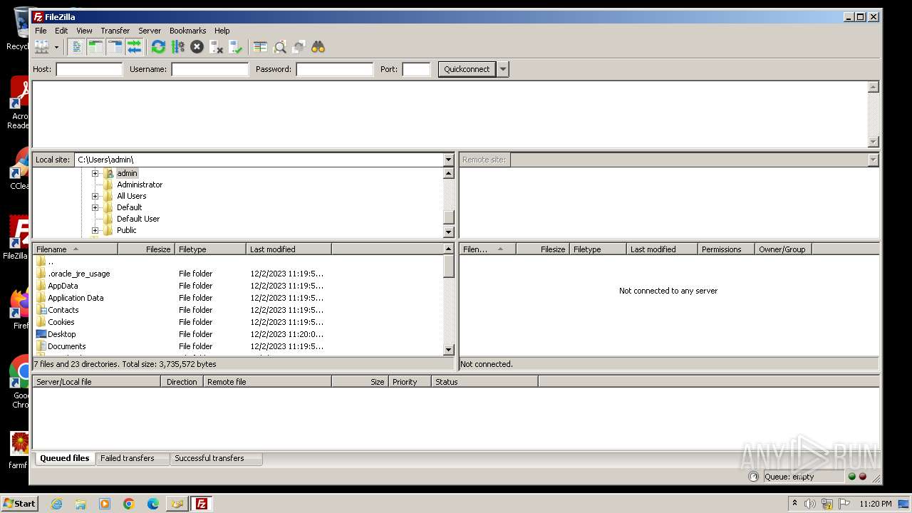Image resolution: width=912 pixels, height=513 pixels.
Task: Select Default User in the local tree
Action: click(x=138, y=219)
